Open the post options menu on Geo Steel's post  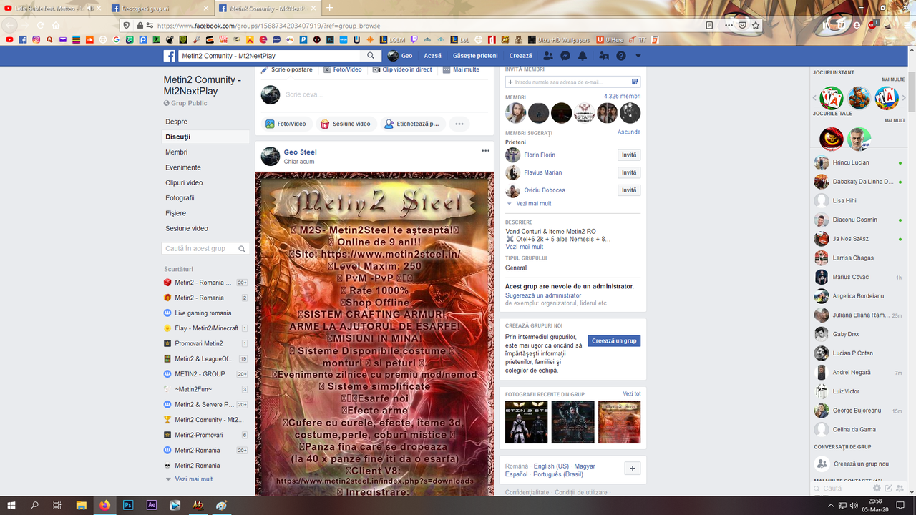coord(485,151)
